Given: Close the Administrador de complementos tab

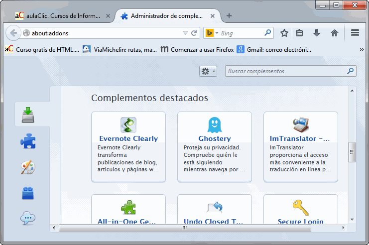Looking at the screenshot, I should tap(213, 16).
